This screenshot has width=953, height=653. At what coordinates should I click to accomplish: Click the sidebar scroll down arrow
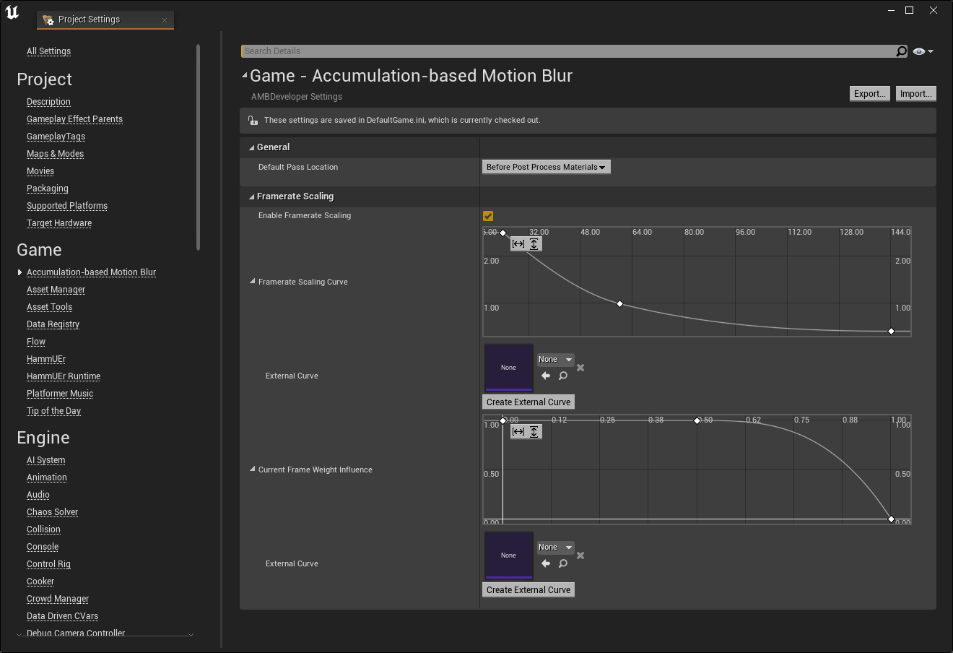coord(191,635)
